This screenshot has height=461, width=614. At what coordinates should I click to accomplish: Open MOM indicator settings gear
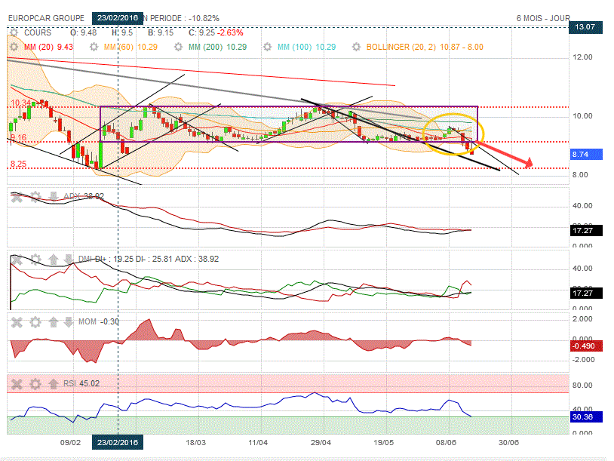point(35,322)
